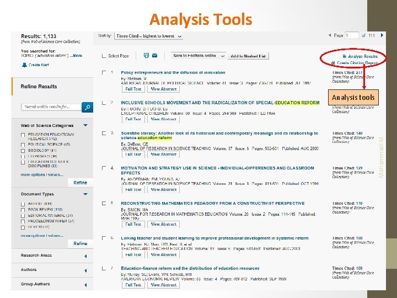Click the Refine Results heading
Viewport: 397px width, 298px height.
[x=39, y=87]
